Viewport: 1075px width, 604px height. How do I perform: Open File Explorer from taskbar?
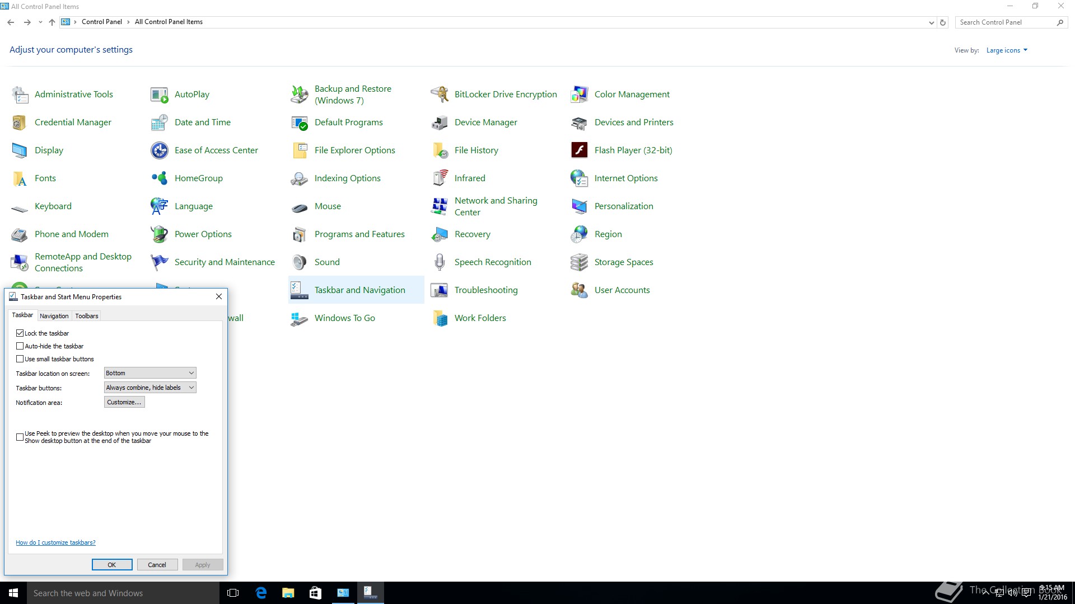click(288, 593)
